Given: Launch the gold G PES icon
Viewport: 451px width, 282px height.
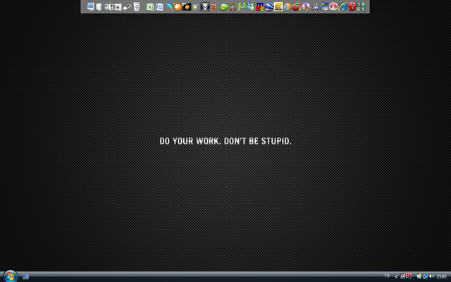Looking at the screenshot, I should click(x=278, y=6).
